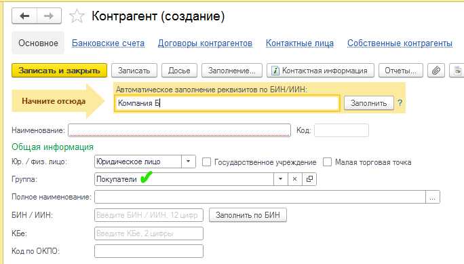464x264 pixels.
Task: Open attached files via the paperclip icon
Action: [x=436, y=71]
